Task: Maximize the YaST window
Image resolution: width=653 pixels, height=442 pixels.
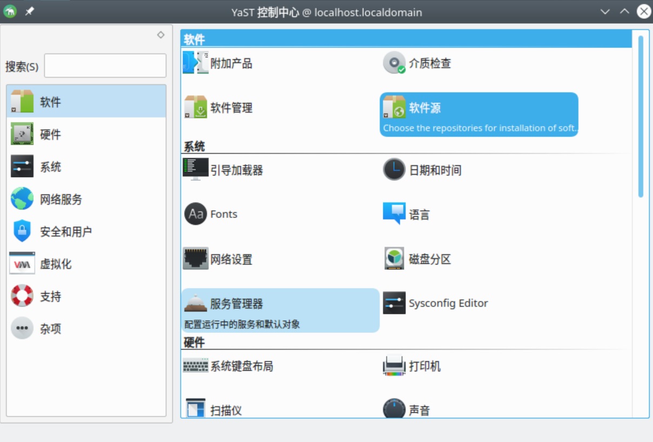Action: click(624, 11)
